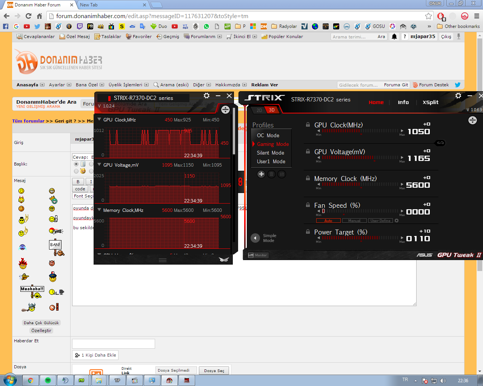Collapse GPU Clock,MHz graph section

pos(99,119)
